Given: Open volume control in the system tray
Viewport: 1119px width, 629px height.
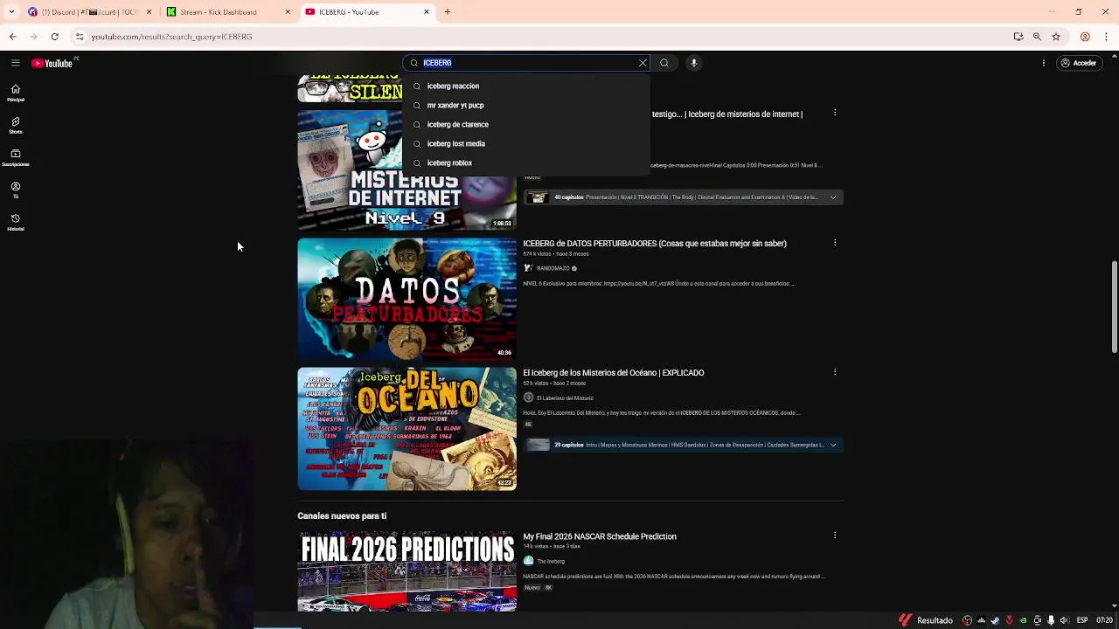Looking at the screenshot, I should 1064,620.
